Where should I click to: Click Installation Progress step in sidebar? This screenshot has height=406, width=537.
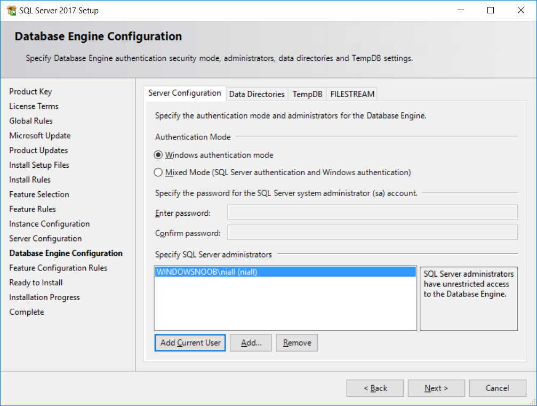click(x=44, y=298)
